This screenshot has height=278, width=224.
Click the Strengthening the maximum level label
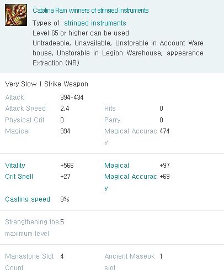(x=32, y=228)
